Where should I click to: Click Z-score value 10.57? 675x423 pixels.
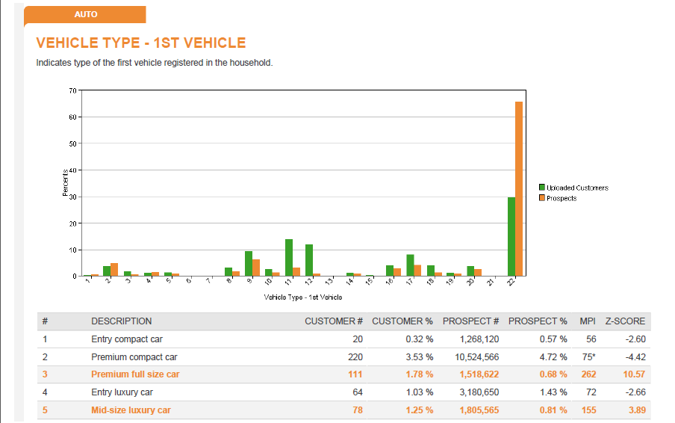point(634,374)
